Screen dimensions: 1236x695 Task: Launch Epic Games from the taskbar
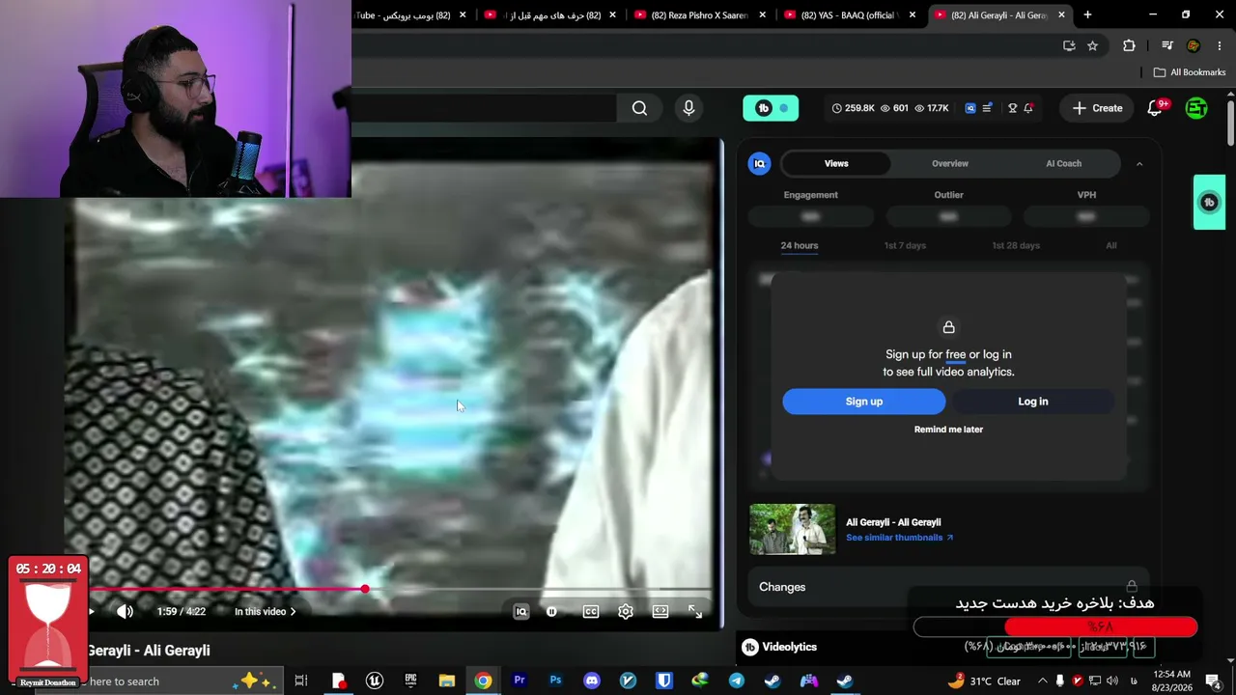[x=410, y=681]
